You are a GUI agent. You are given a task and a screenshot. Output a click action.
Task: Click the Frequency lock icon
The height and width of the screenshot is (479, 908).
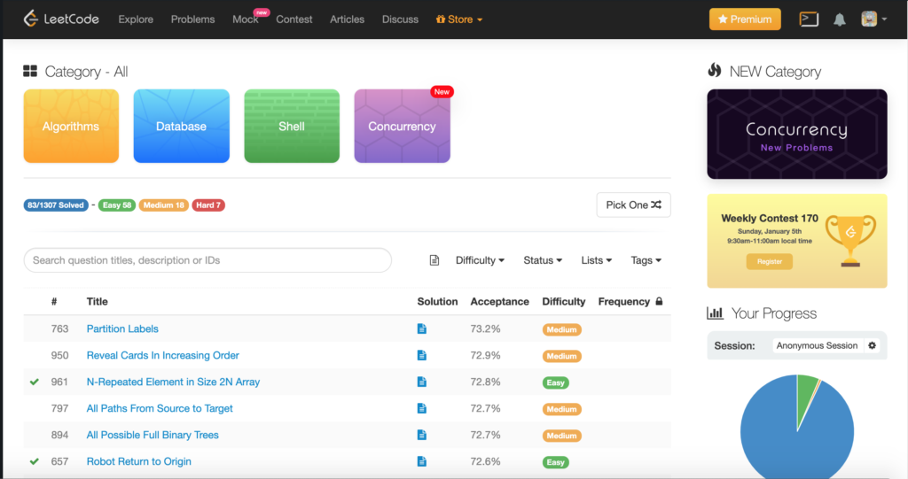pos(659,301)
